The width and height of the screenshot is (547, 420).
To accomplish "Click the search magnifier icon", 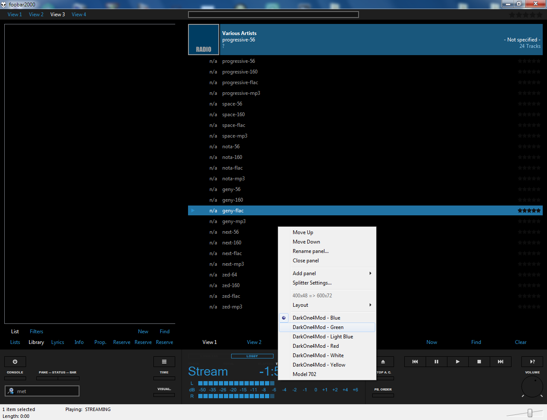I will click(x=11, y=391).
